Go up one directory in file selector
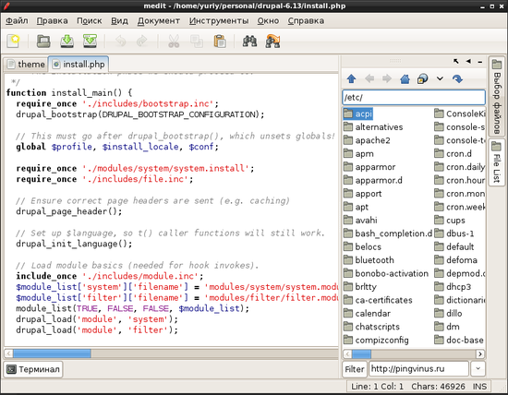The width and height of the screenshot is (508, 395). tap(352, 78)
